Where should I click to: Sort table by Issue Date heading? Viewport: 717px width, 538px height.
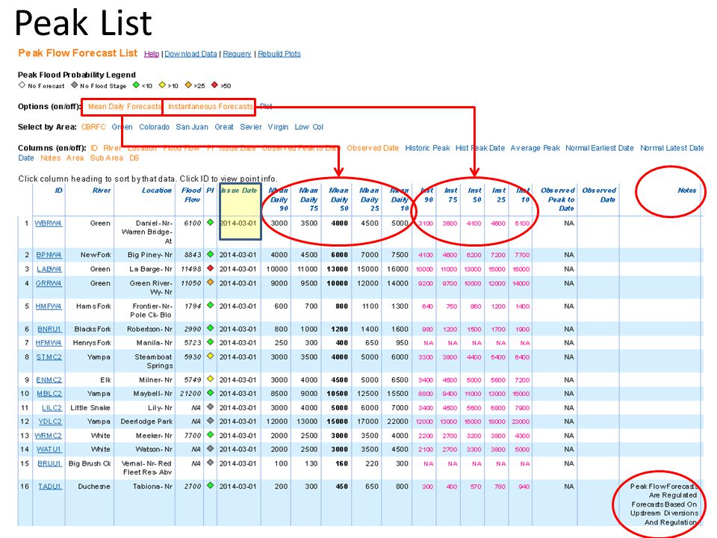(239, 191)
